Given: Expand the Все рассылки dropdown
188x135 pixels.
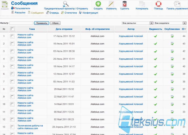Looking at the screenshot, I should click(x=138, y=23).
